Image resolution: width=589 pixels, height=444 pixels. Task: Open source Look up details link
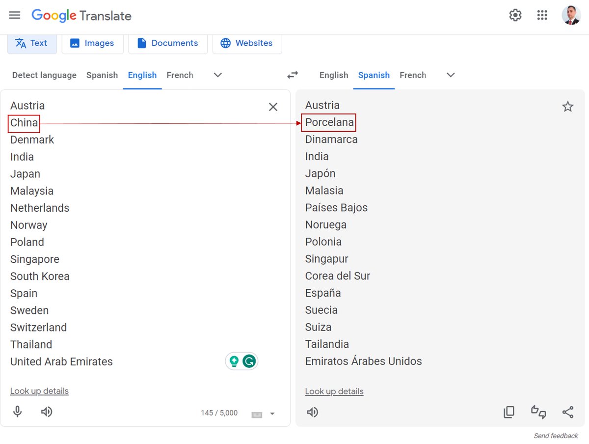tap(39, 391)
